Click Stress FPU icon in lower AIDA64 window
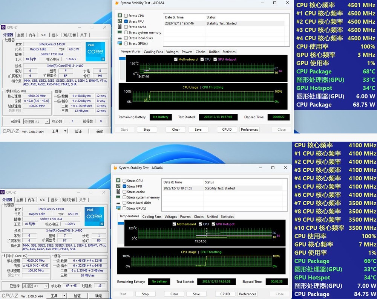The image size is (377, 299). pos(118,186)
